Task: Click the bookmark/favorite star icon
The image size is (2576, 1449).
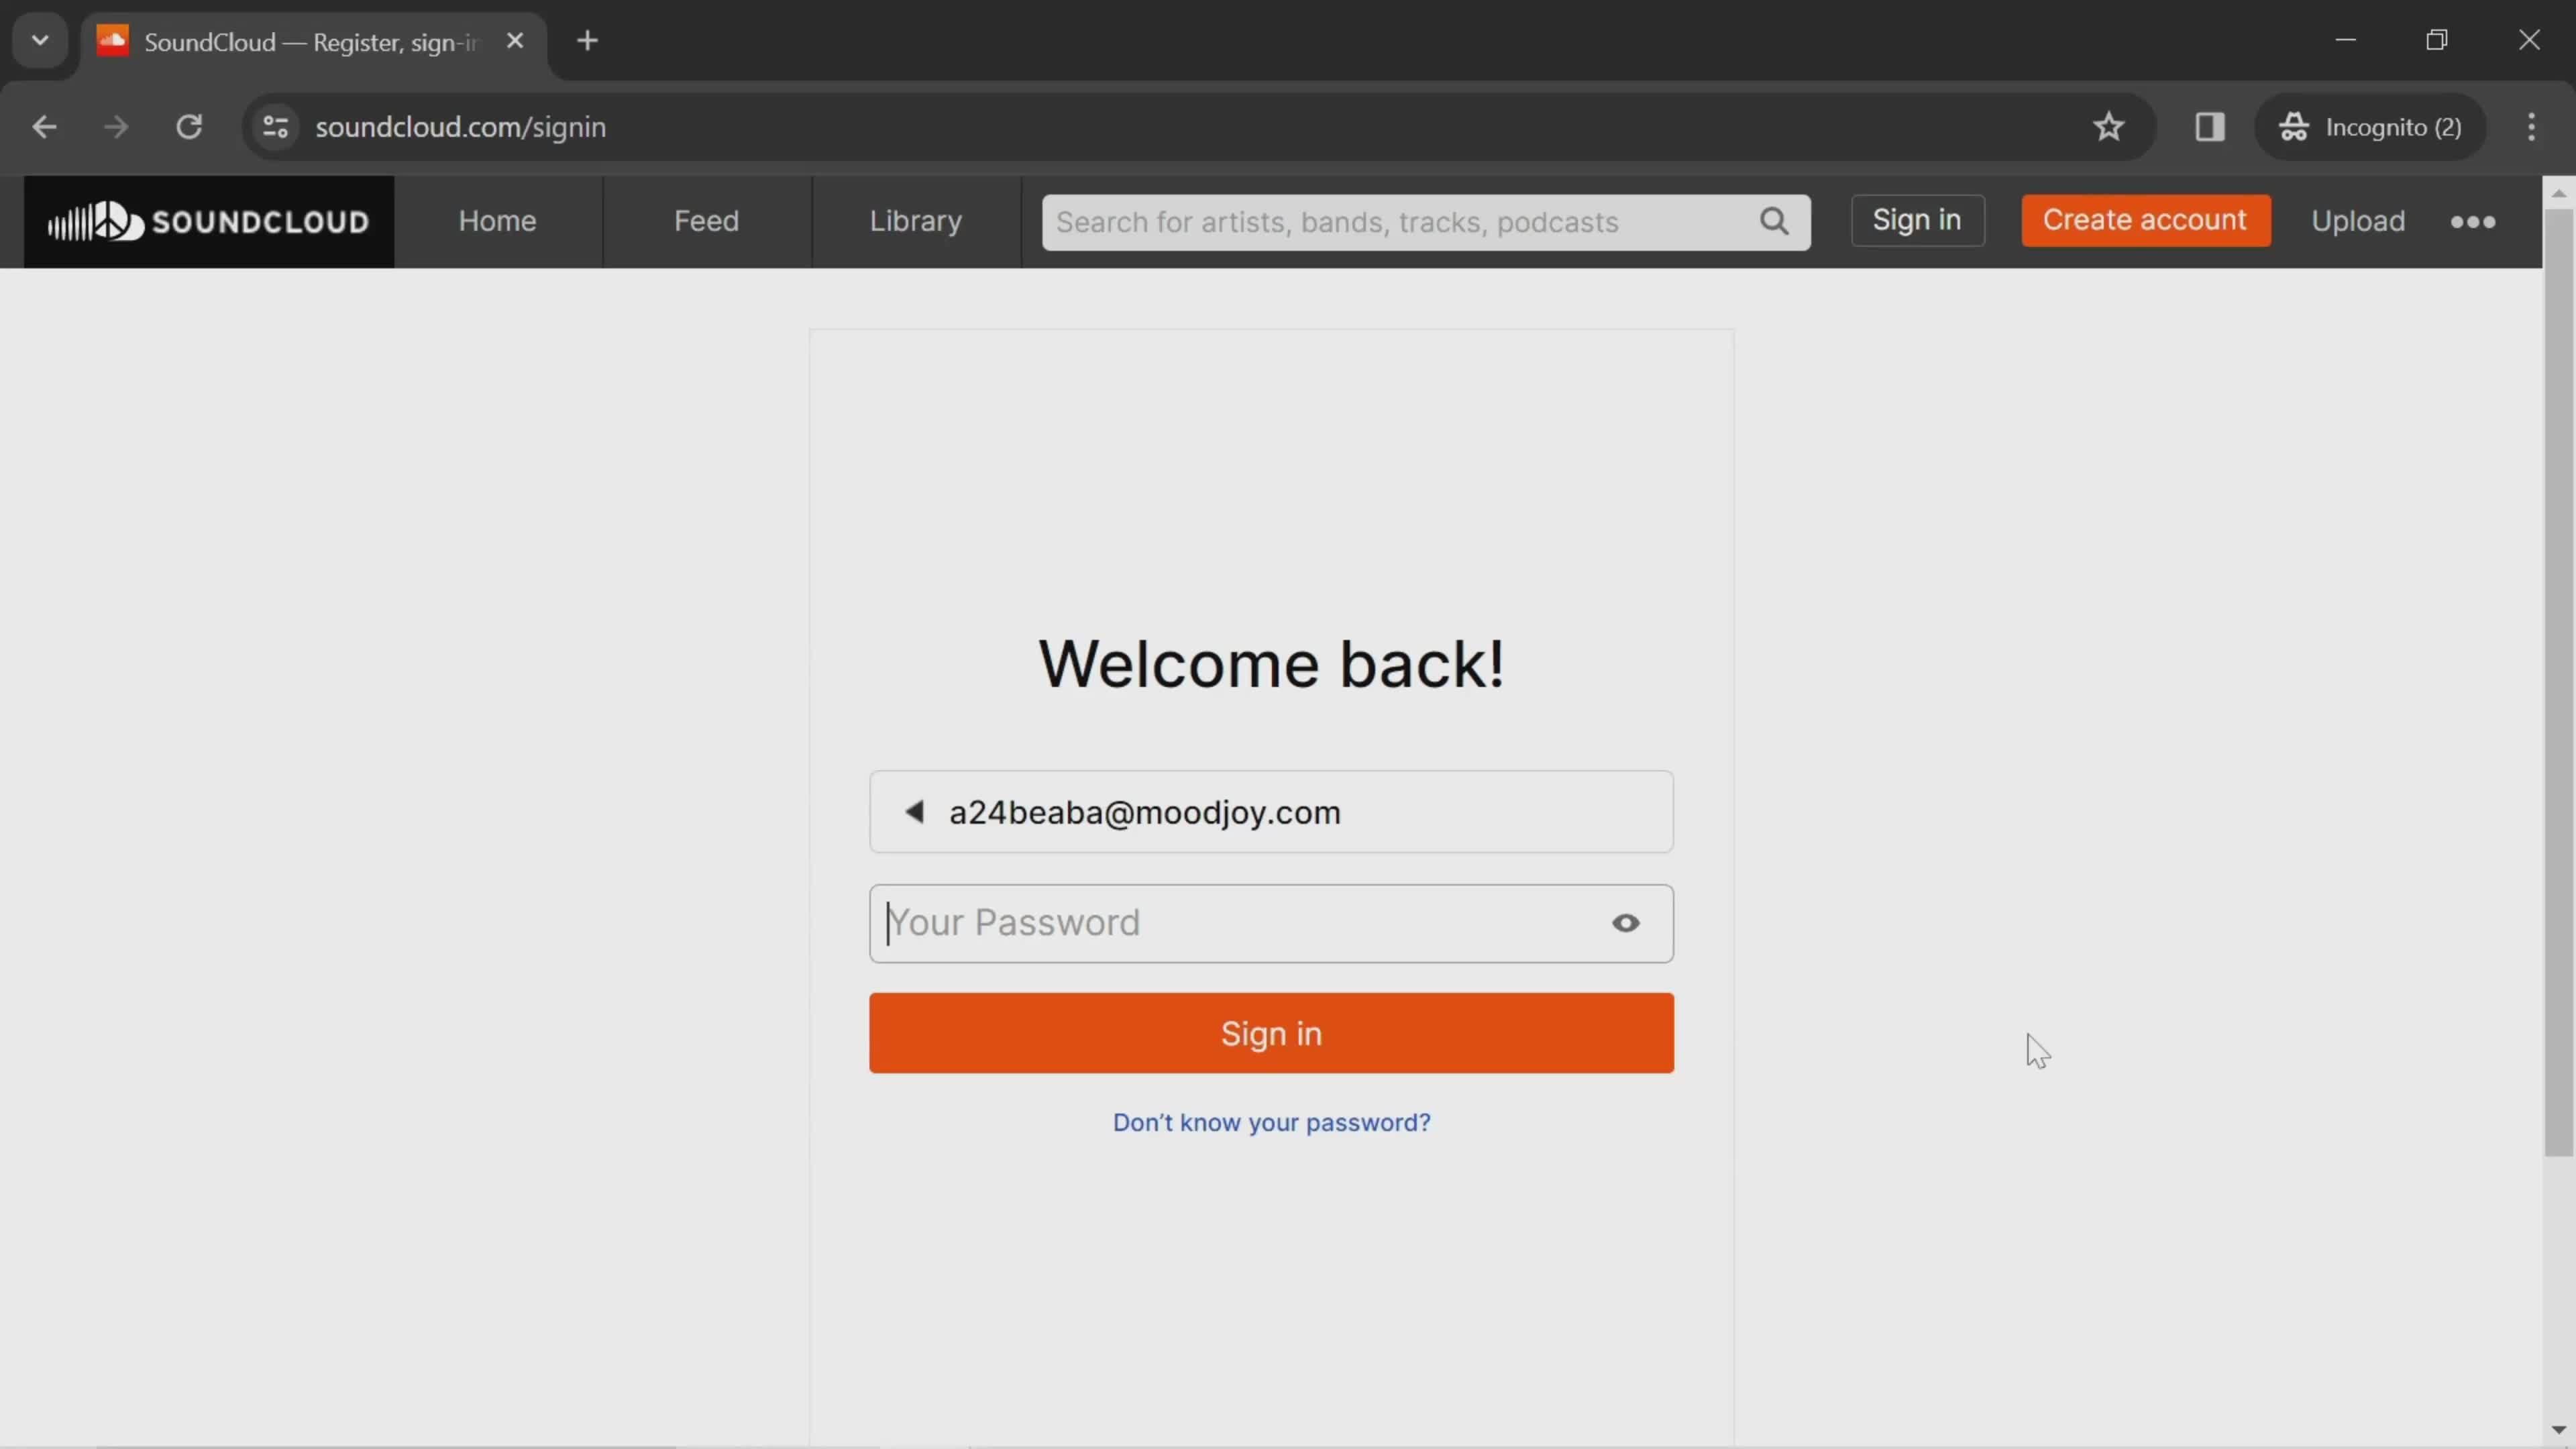Action: [x=2109, y=124]
